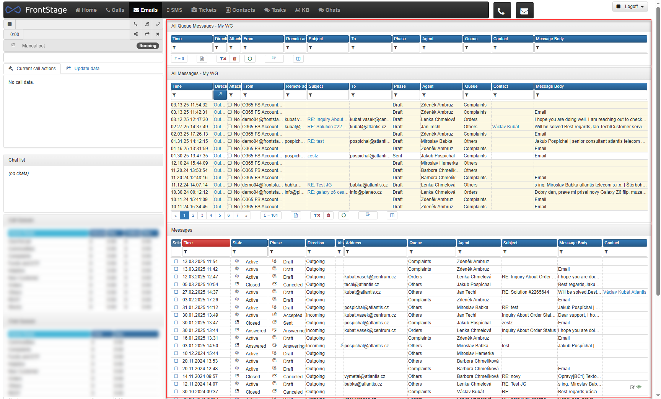Clear filters in All Messages toolbar
Image resolution: width=661 pixels, height=399 pixels.
coord(317,215)
